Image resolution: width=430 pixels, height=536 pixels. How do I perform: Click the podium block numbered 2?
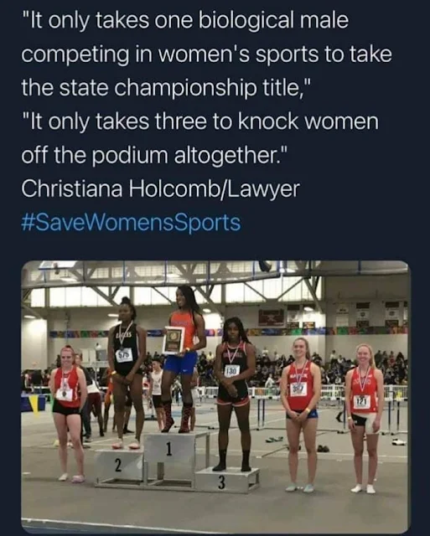pyautogui.click(x=119, y=466)
